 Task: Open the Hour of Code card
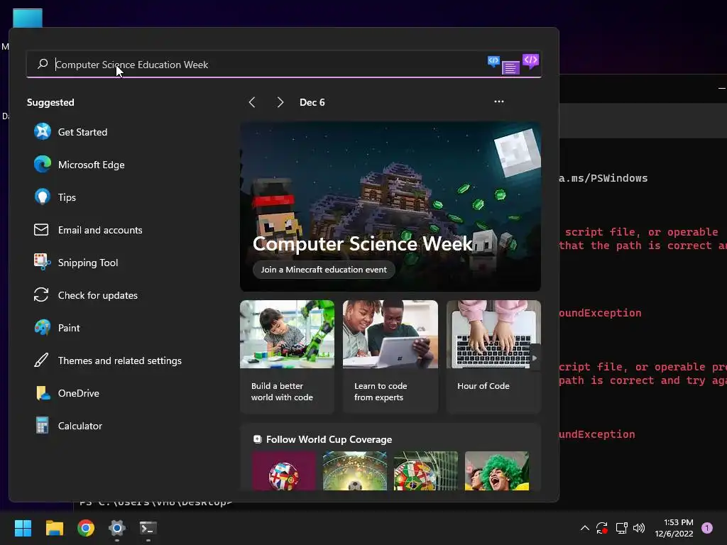click(x=493, y=356)
